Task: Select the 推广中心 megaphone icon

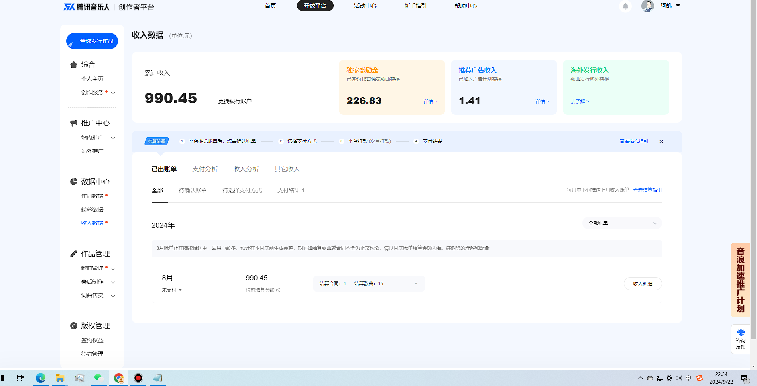Action: tap(73, 123)
